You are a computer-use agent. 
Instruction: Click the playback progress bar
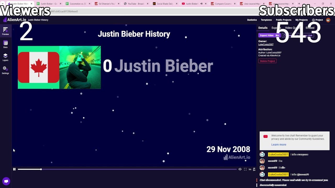tap(127, 169)
